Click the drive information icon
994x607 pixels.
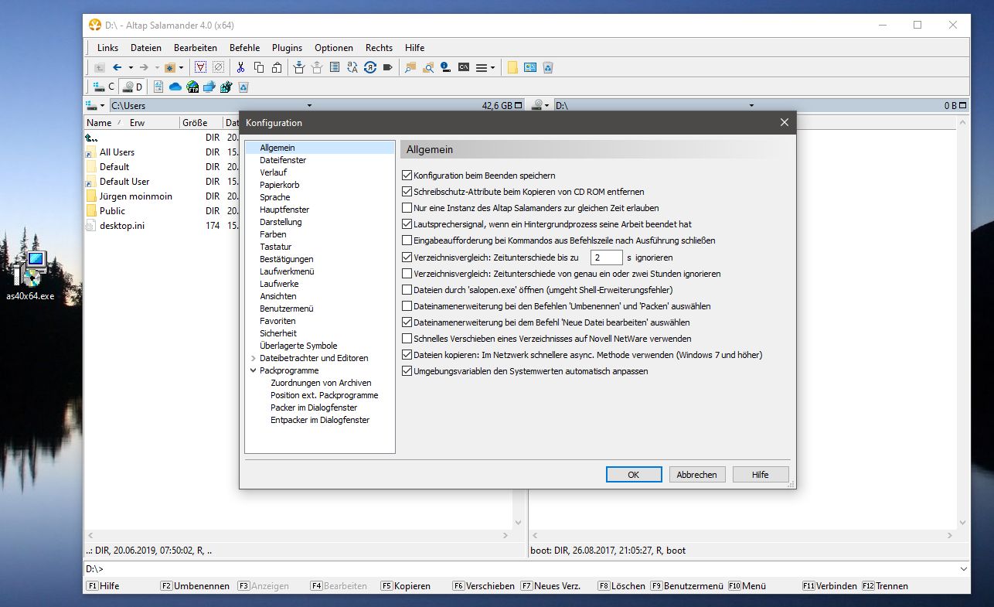tap(445, 67)
